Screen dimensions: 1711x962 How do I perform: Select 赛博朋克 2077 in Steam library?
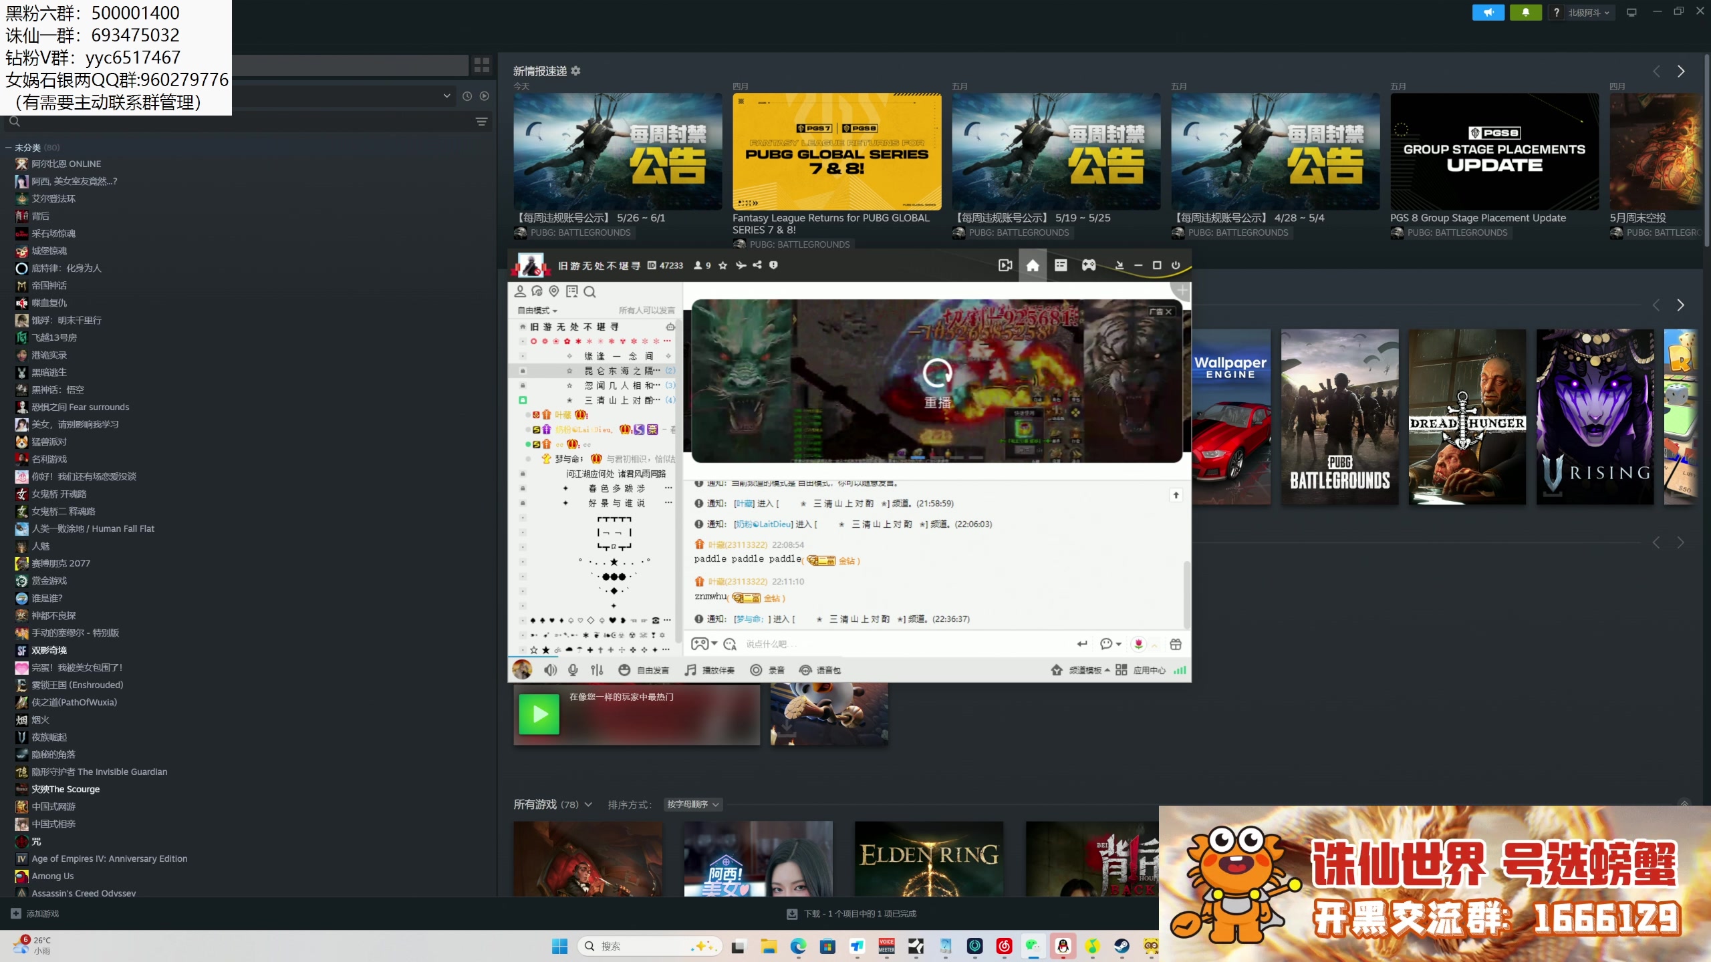[60, 563]
